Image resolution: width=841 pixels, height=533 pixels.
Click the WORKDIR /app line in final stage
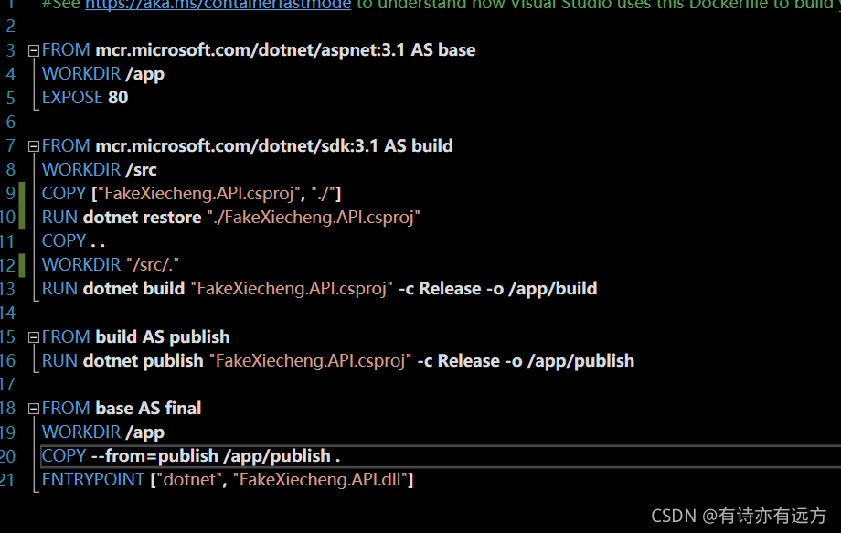coord(103,432)
